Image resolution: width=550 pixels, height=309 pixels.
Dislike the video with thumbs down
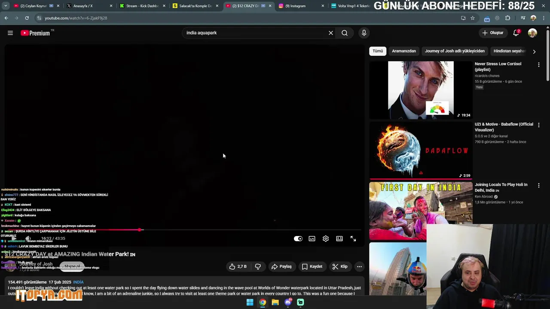(258, 267)
